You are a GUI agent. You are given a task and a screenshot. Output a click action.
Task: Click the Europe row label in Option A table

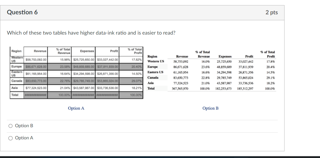click(17, 66)
